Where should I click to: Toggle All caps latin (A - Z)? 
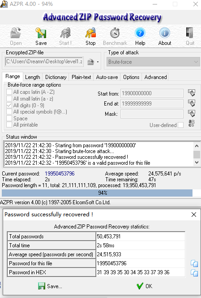[9, 92]
